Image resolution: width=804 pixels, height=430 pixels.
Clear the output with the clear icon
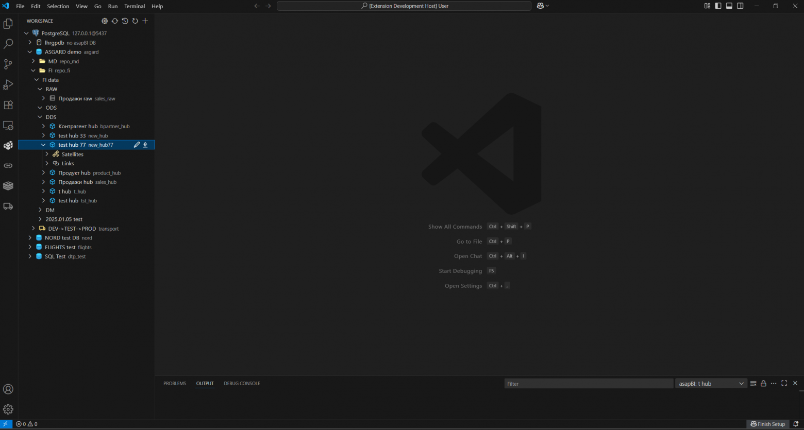[753, 384]
